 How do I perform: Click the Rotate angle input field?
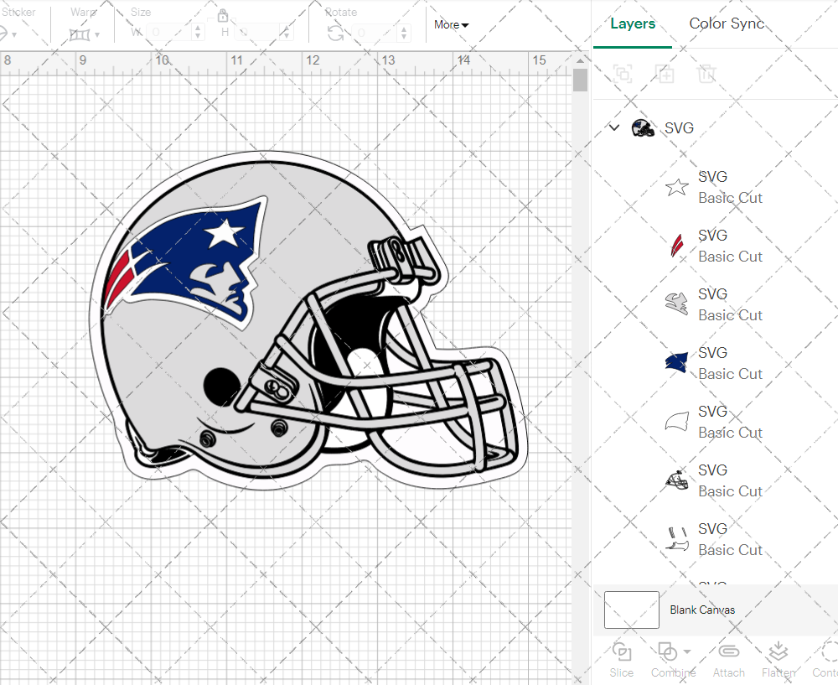[x=375, y=33]
